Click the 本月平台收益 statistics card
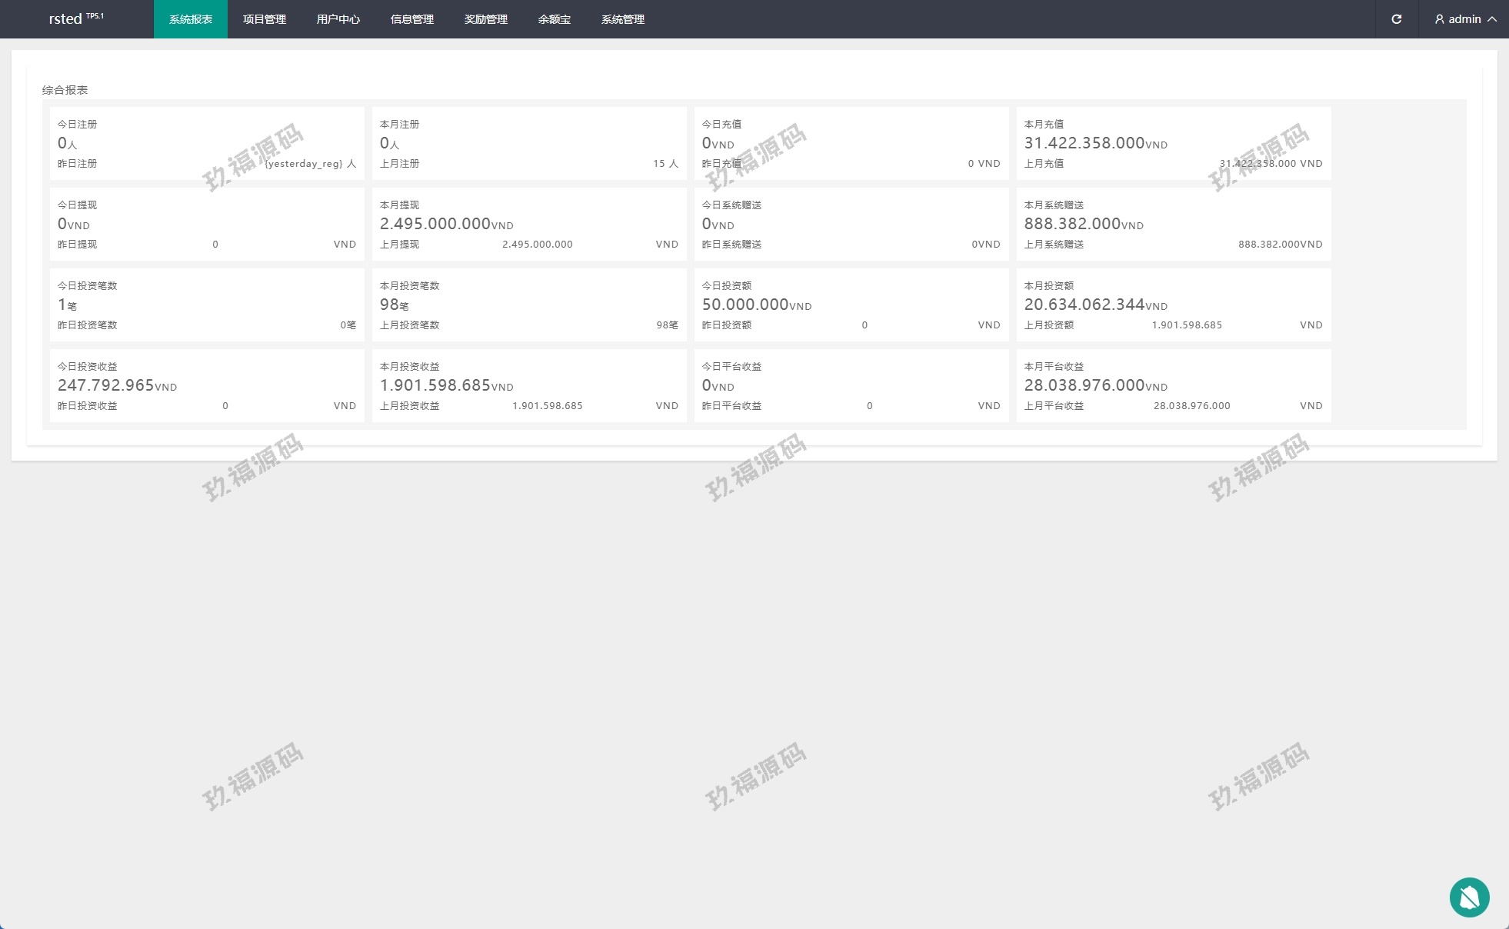The height and width of the screenshot is (929, 1509). coord(1173,385)
